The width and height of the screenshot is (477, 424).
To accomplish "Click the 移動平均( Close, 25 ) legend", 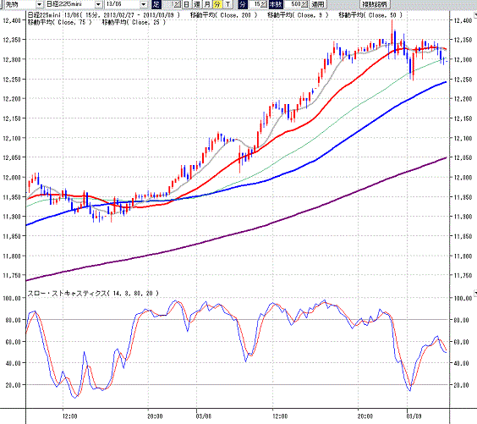I will (x=134, y=22).
